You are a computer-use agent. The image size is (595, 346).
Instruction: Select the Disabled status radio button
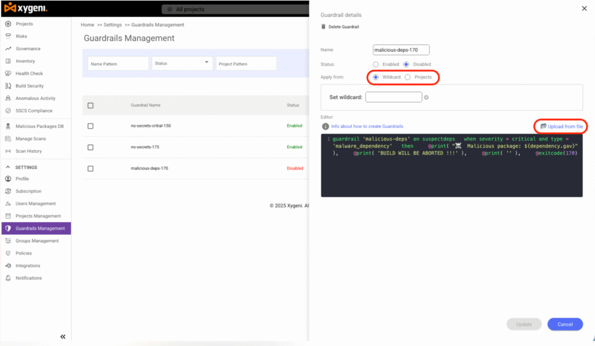coord(406,65)
